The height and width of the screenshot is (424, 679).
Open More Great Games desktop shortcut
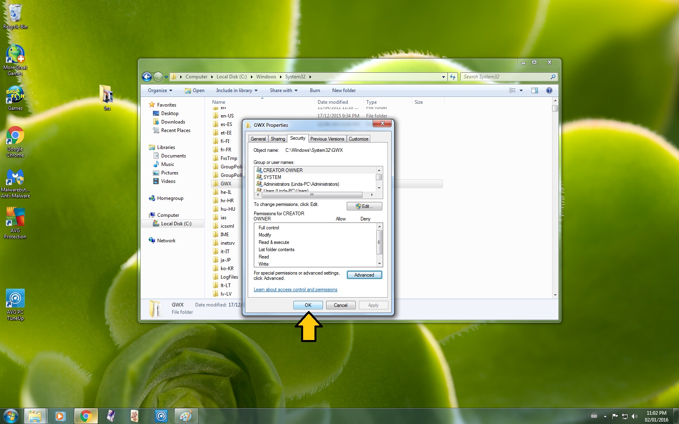(15, 61)
